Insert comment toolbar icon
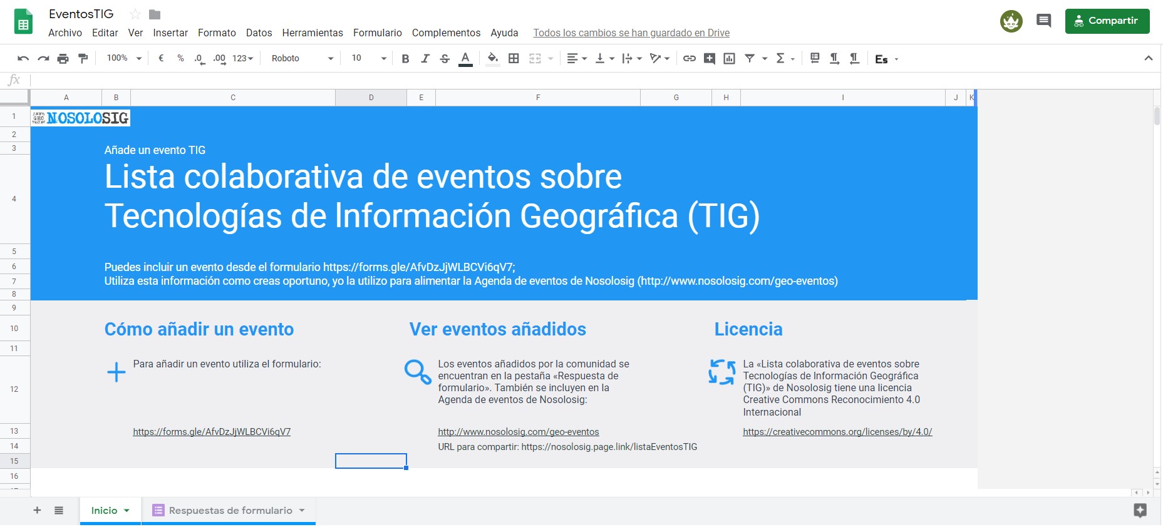 pyautogui.click(x=709, y=58)
